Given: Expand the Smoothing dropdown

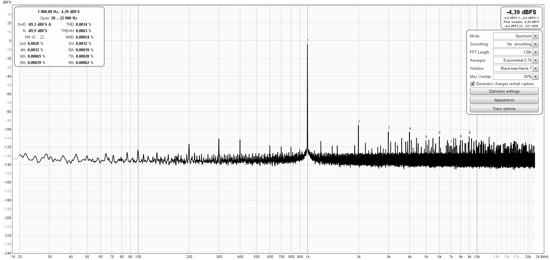Looking at the screenshot, I should tap(515, 44).
